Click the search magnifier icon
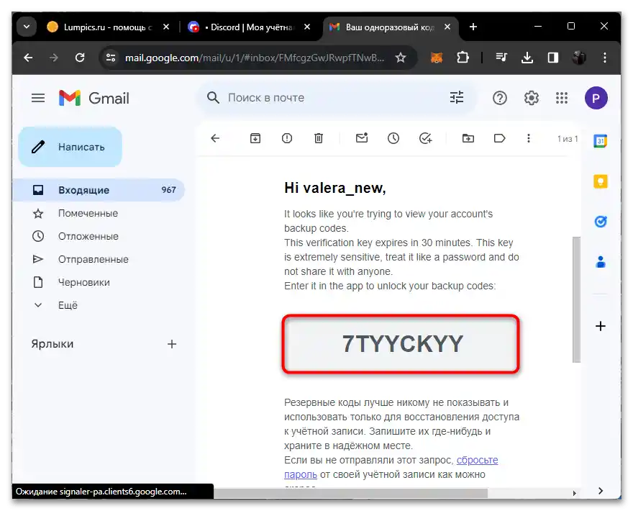This screenshot has width=633, height=511. tap(213, 98)
